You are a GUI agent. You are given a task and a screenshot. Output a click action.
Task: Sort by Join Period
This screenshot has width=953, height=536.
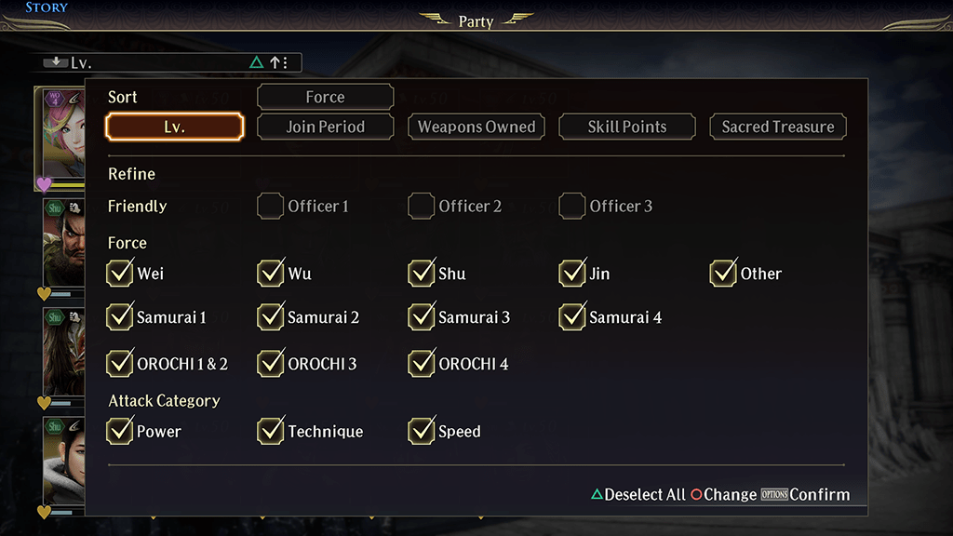click(325, 127)
